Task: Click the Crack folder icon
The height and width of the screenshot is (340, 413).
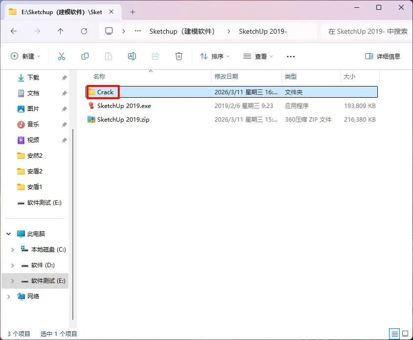Action: point(92,92)
